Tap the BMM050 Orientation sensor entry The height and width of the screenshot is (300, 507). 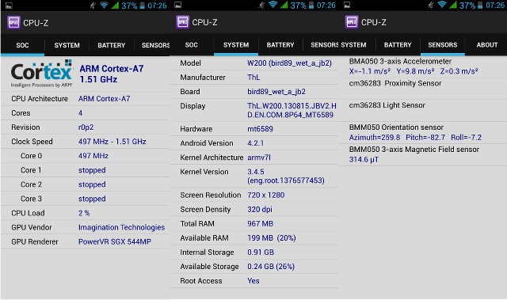tap(423, 132)
